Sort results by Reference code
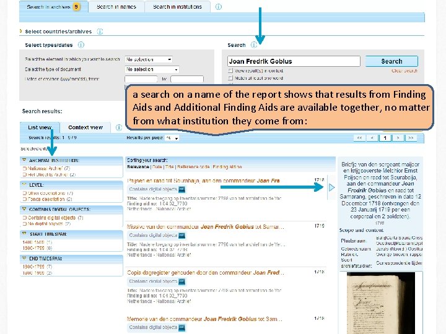The height and width of the screenshot is (334, 446). (193, 167)
